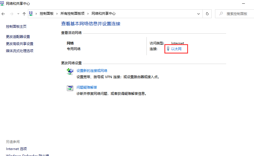Go to 控制面板 in the breadcrumb

coord(47,14)
